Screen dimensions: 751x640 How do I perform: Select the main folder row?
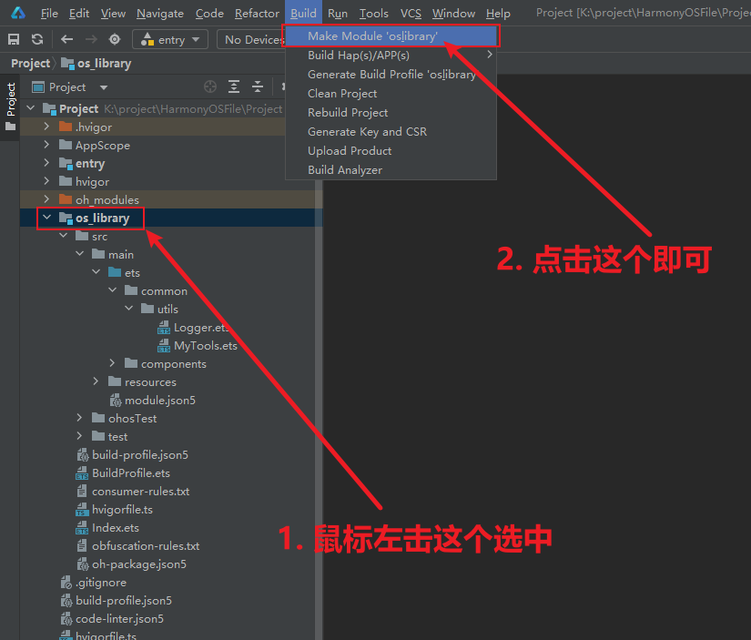coord(171,254)
